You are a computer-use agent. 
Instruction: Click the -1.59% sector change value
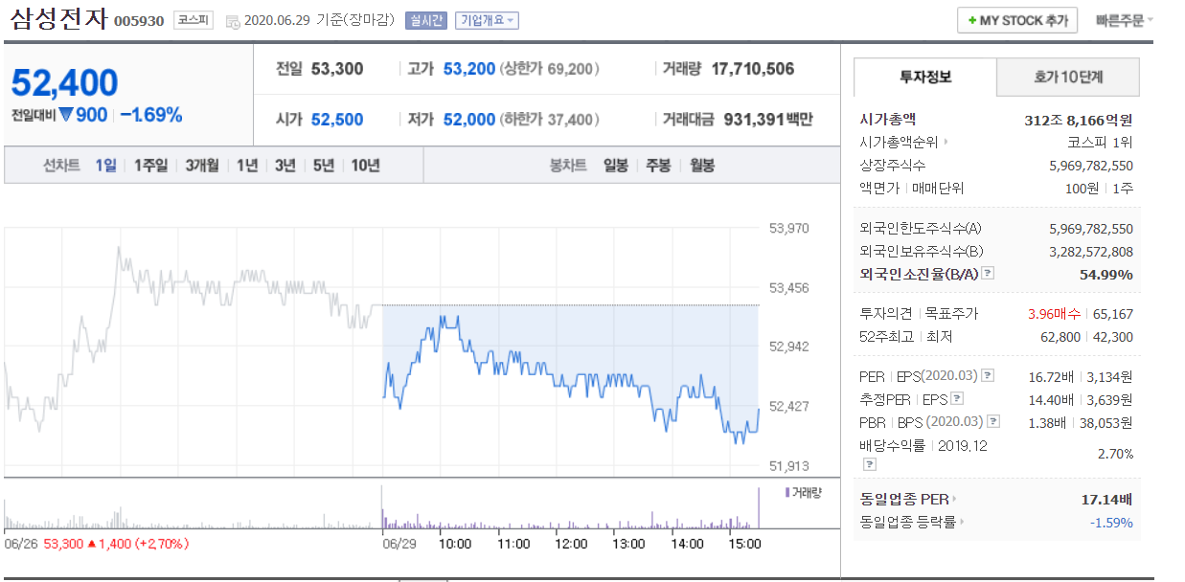[1110, 523]
